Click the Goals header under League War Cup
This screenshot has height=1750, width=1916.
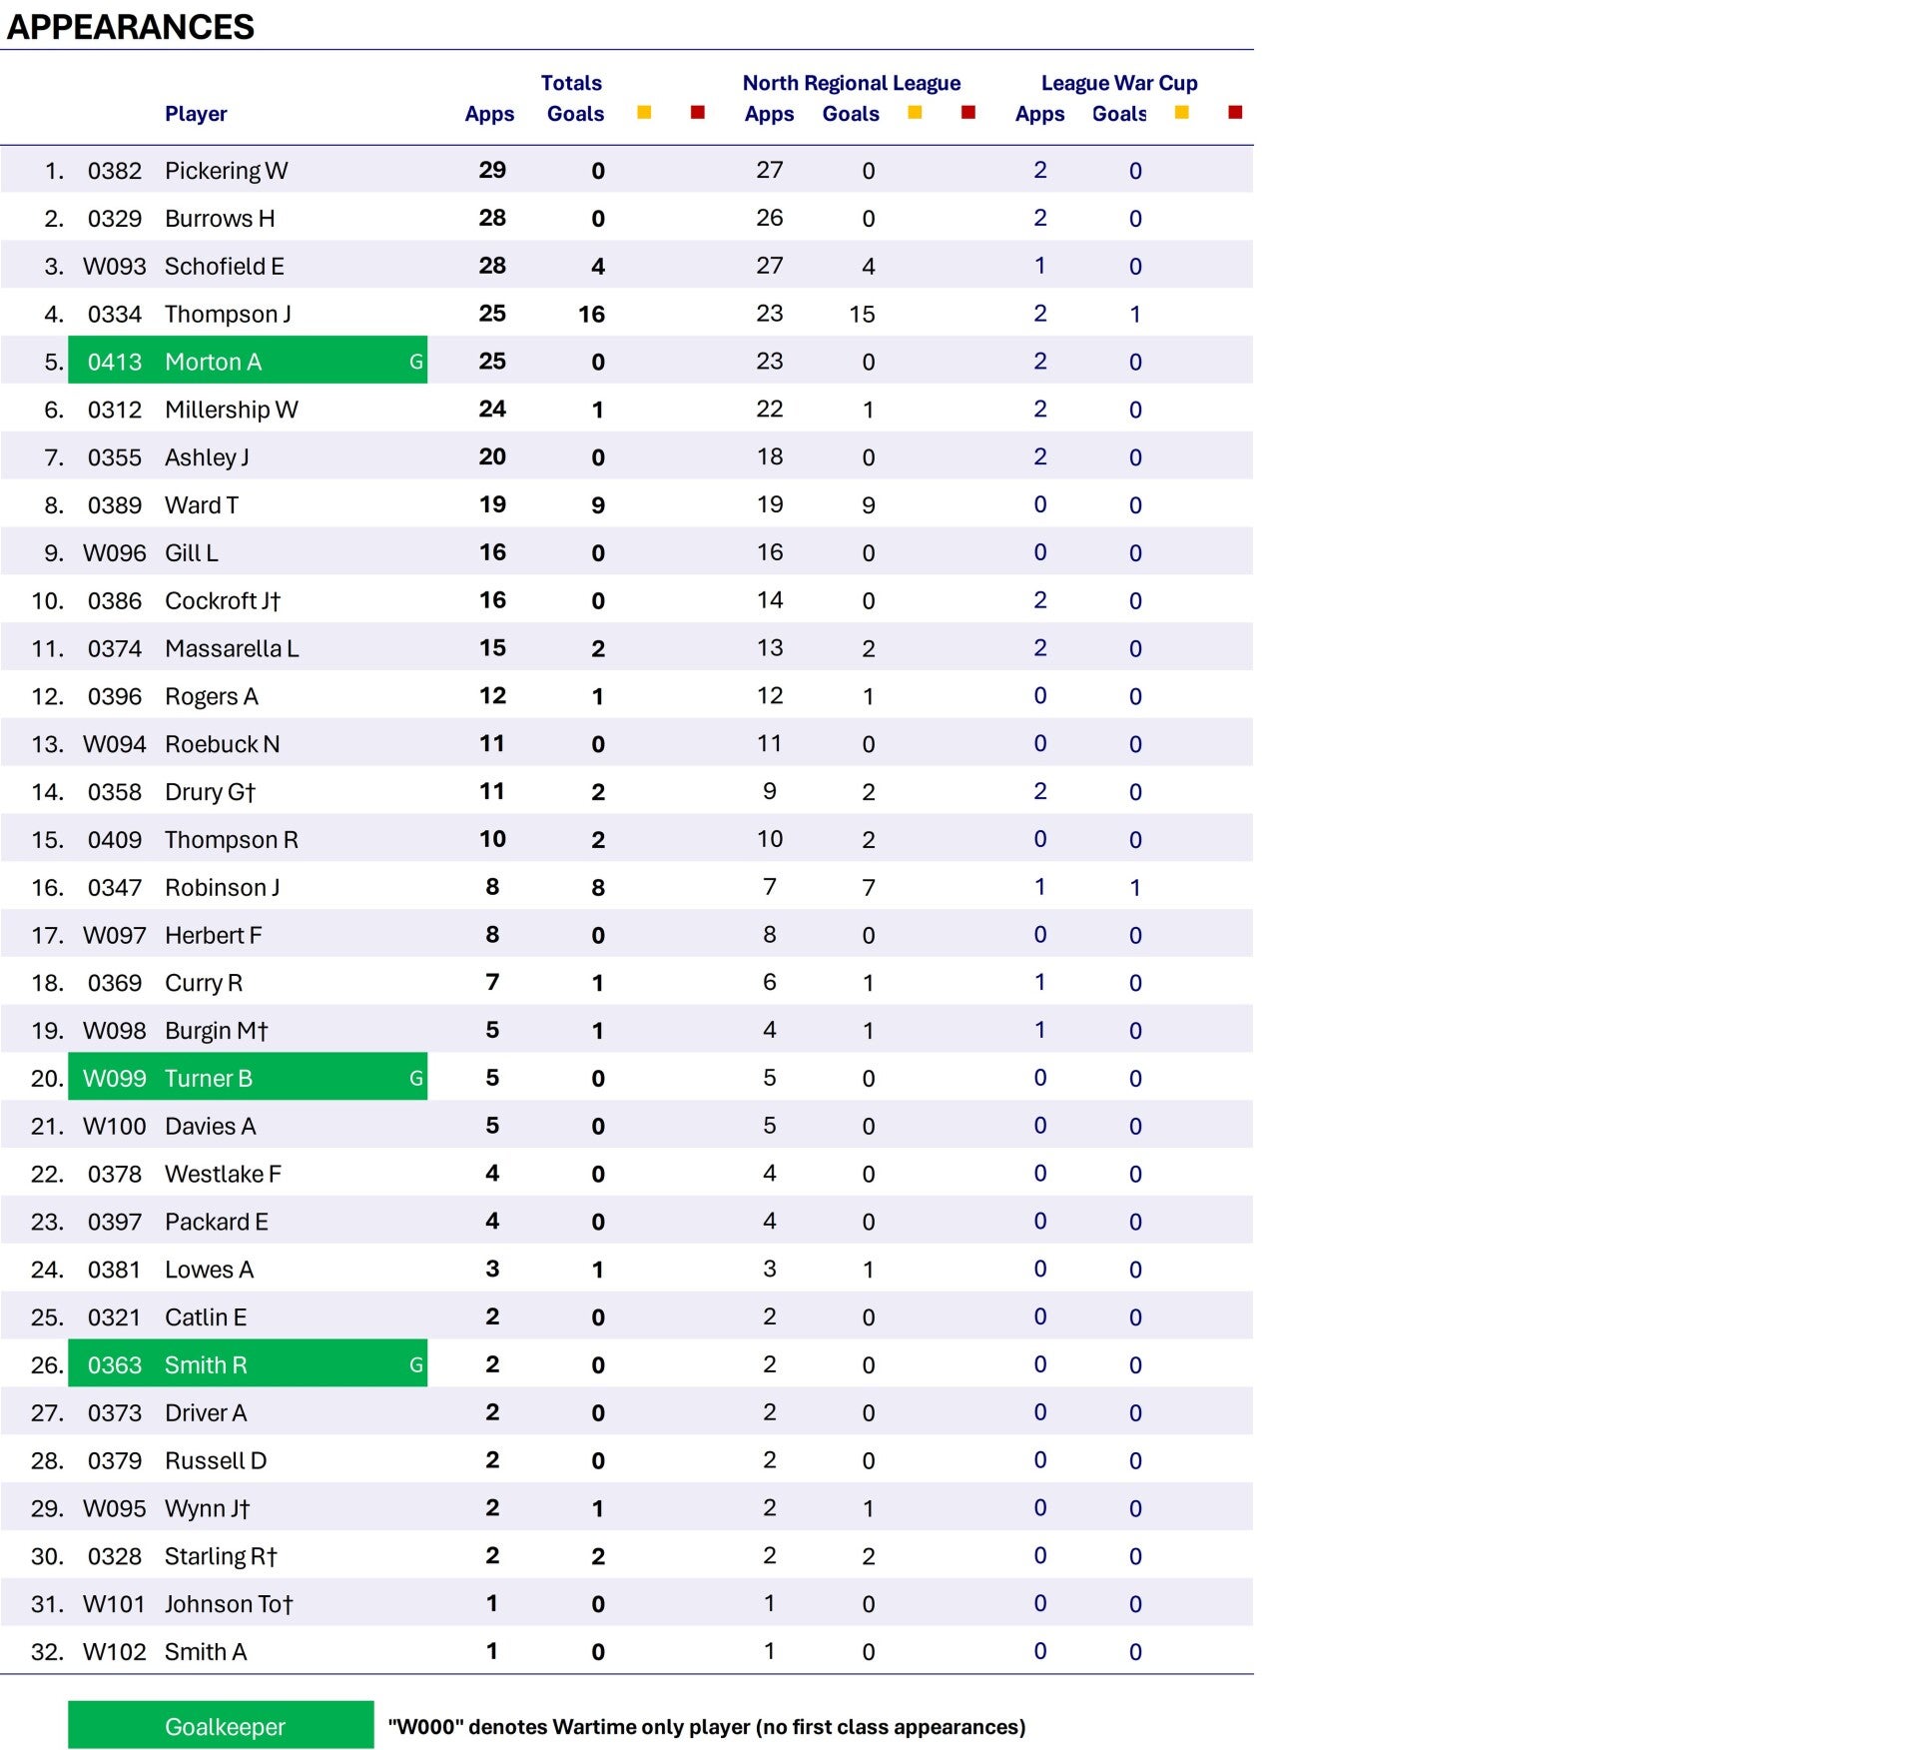click(1119, 114)
